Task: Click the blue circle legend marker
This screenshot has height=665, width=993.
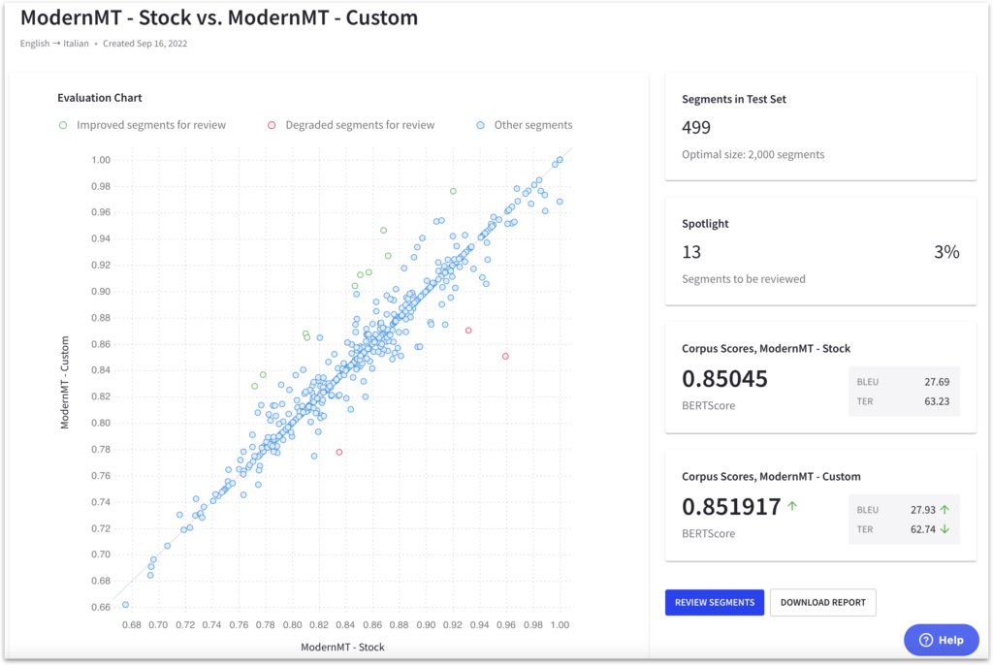Action: coord(481,125)
